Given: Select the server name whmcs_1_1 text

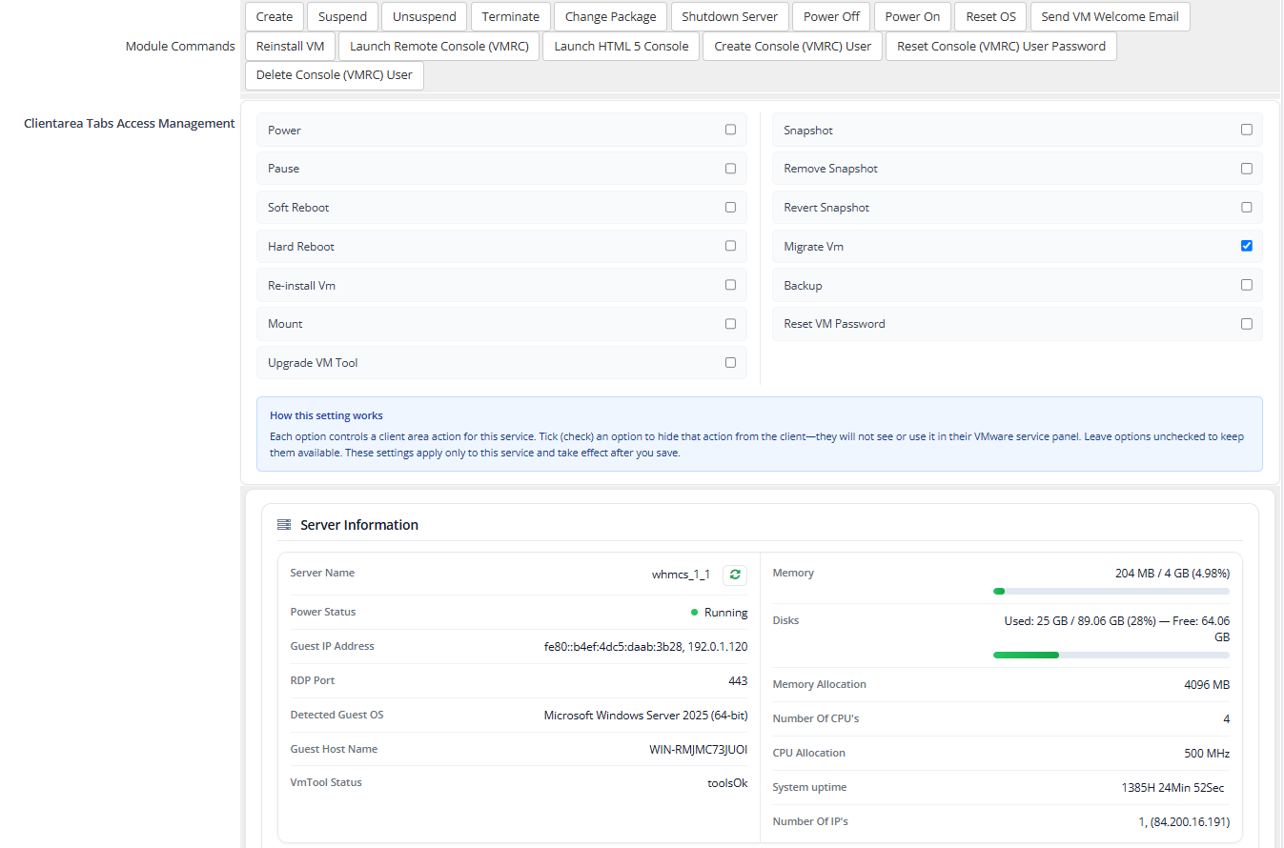Looking at the screenshot, I should point(681,575).
